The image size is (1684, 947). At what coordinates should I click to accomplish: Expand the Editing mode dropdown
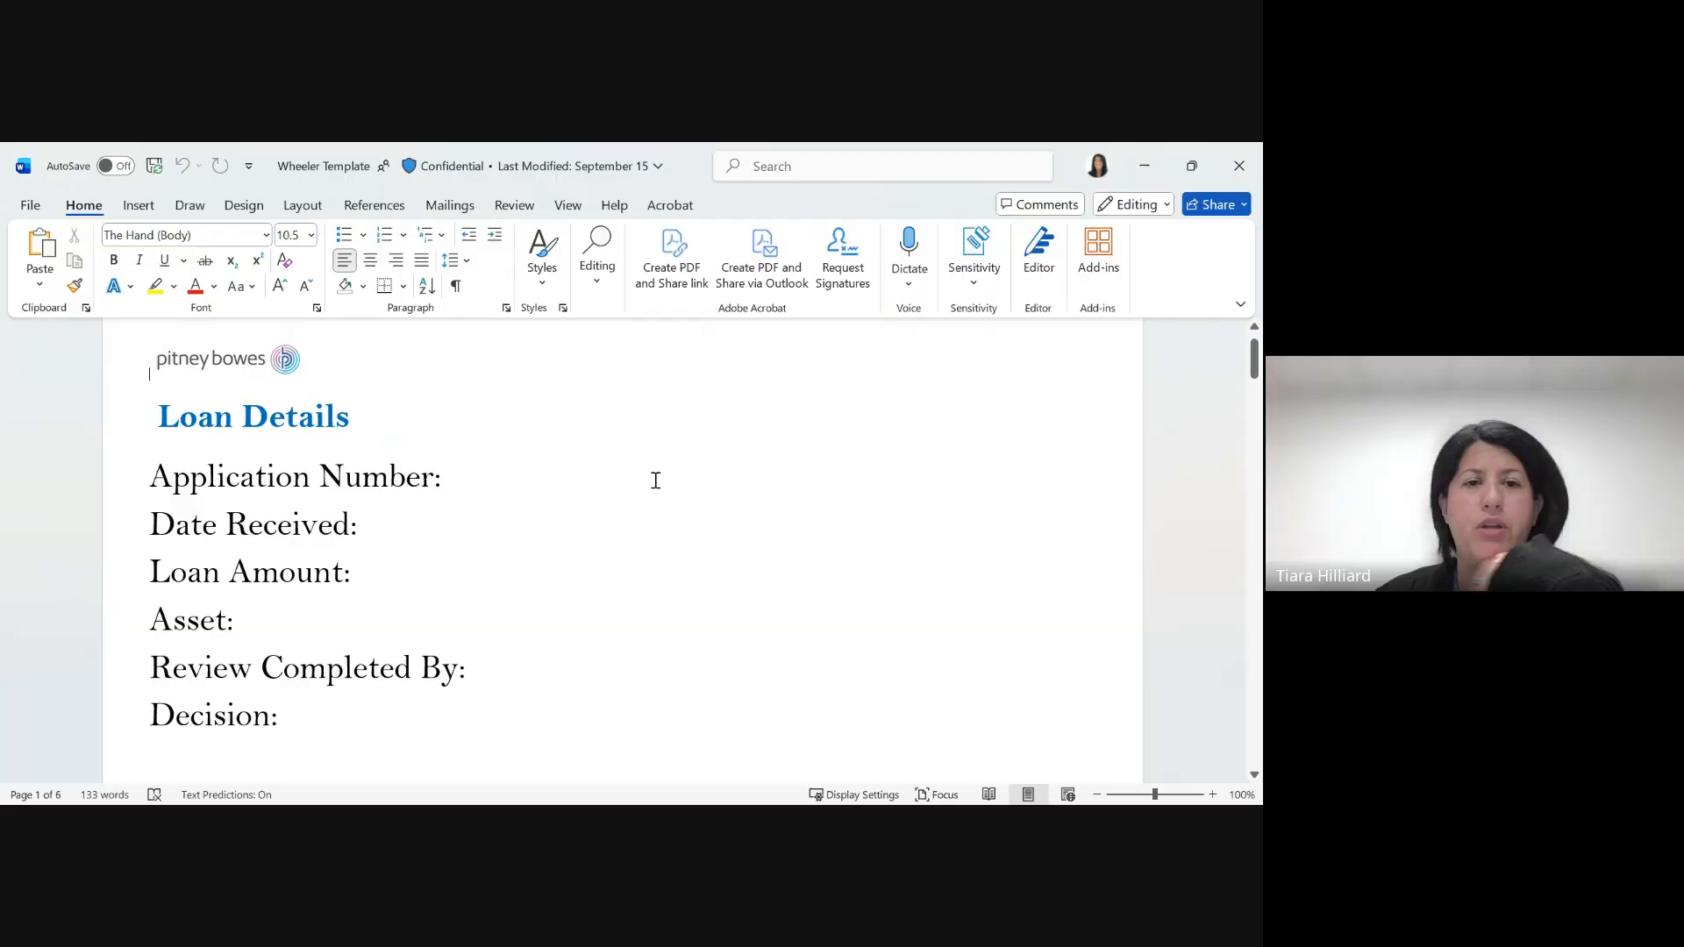(x=1133, y=204)
